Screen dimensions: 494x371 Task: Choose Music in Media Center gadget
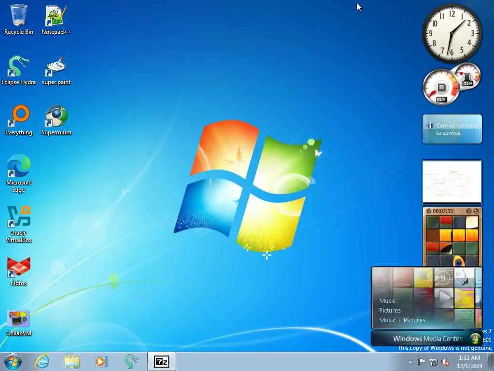pos(387,300)
